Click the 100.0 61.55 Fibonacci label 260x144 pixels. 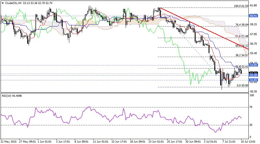pos(241,6)
